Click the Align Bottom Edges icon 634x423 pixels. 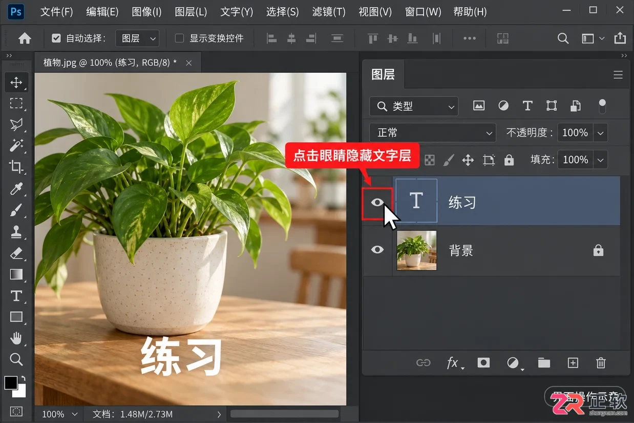tap(412, 38)
